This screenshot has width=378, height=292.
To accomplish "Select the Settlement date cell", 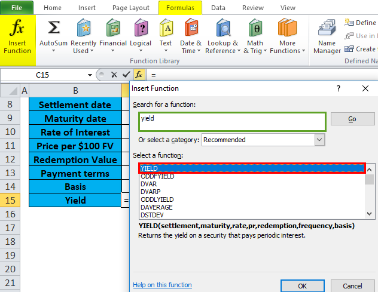I will [x=75, y=104].
